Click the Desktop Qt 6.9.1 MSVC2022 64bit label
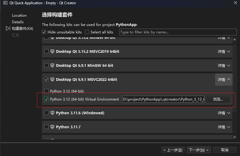The image size is (240, 156). click(86, 79)
